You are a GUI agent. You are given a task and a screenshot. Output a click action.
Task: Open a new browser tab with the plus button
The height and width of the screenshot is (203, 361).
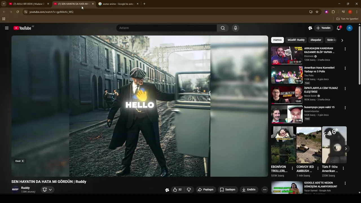click(x=144, y=4)
